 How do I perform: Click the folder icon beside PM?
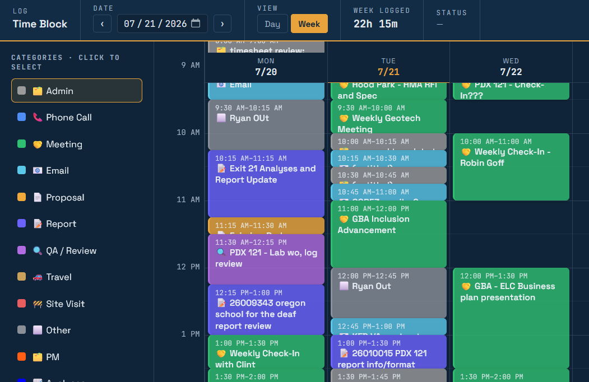pos(38,357)
